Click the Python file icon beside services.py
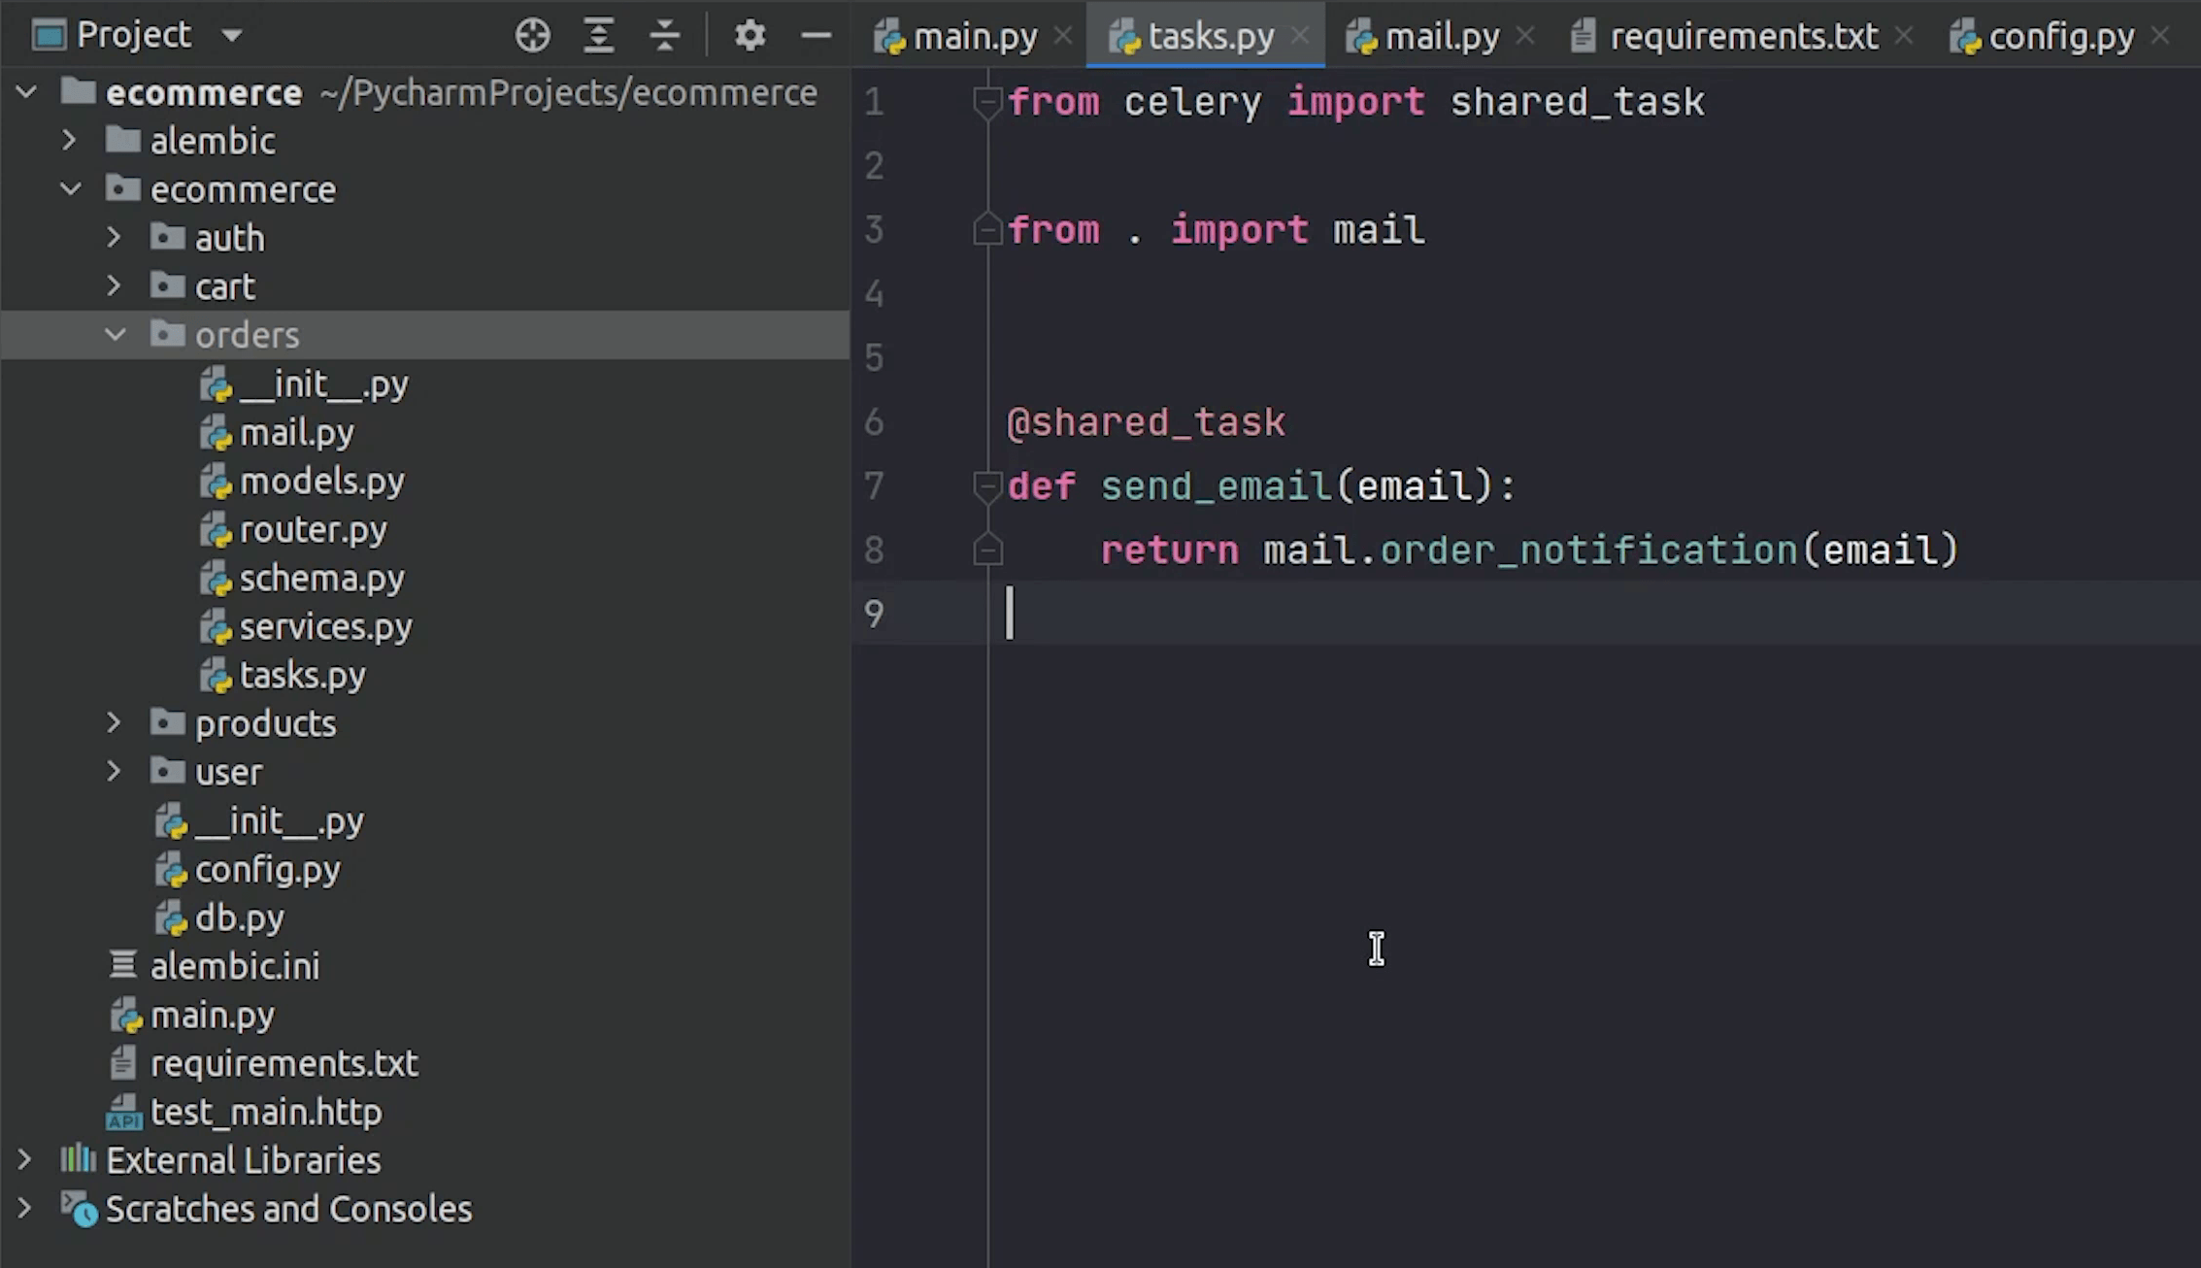 pyautogui.click(x=214, y=626)
